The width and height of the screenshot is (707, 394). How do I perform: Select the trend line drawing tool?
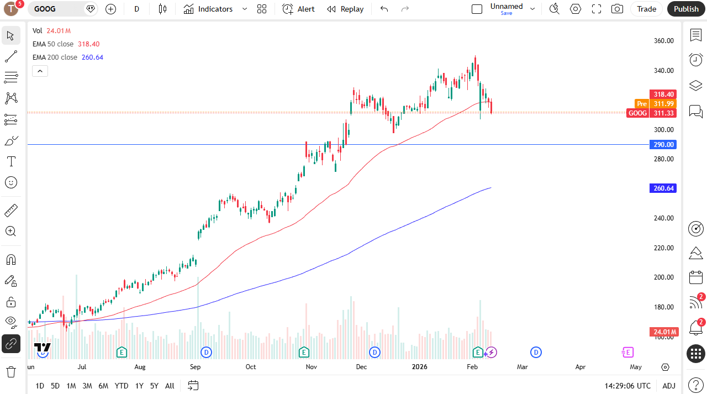[10, 56]
